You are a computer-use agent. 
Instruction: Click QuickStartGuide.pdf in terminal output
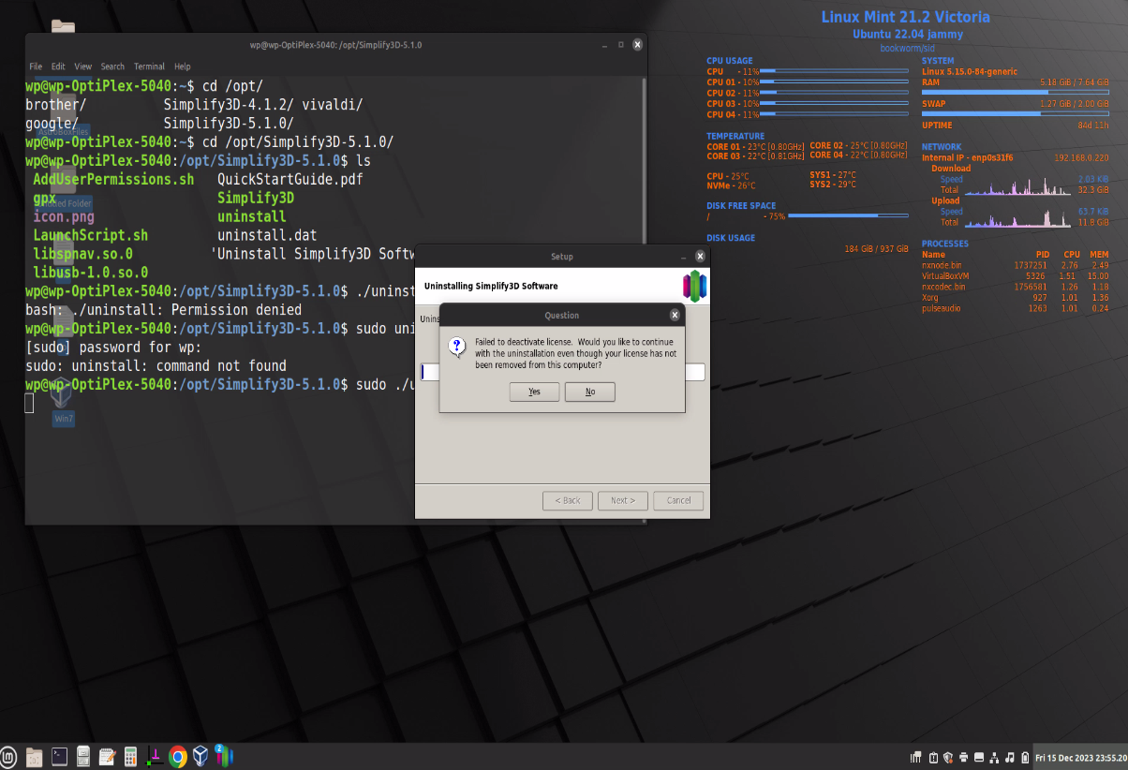point(290,179)
